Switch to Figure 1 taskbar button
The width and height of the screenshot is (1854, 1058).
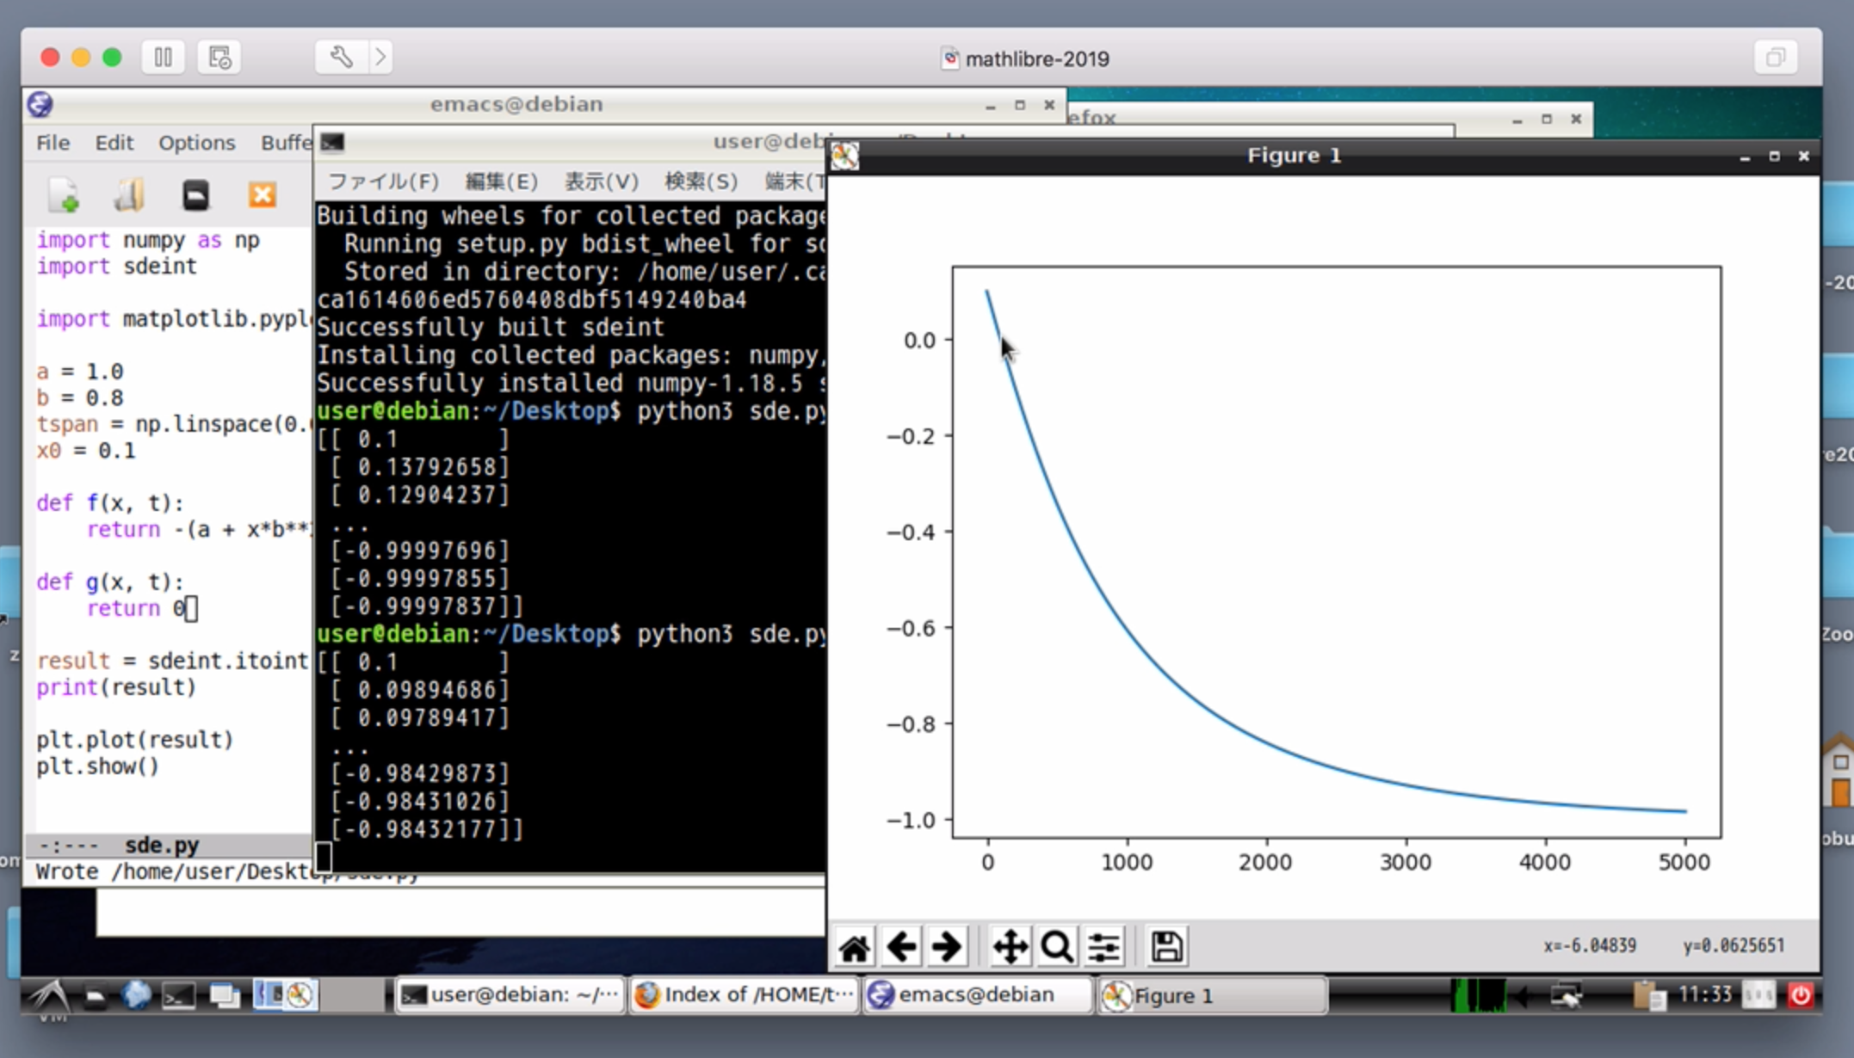[x=1211, y=995]
